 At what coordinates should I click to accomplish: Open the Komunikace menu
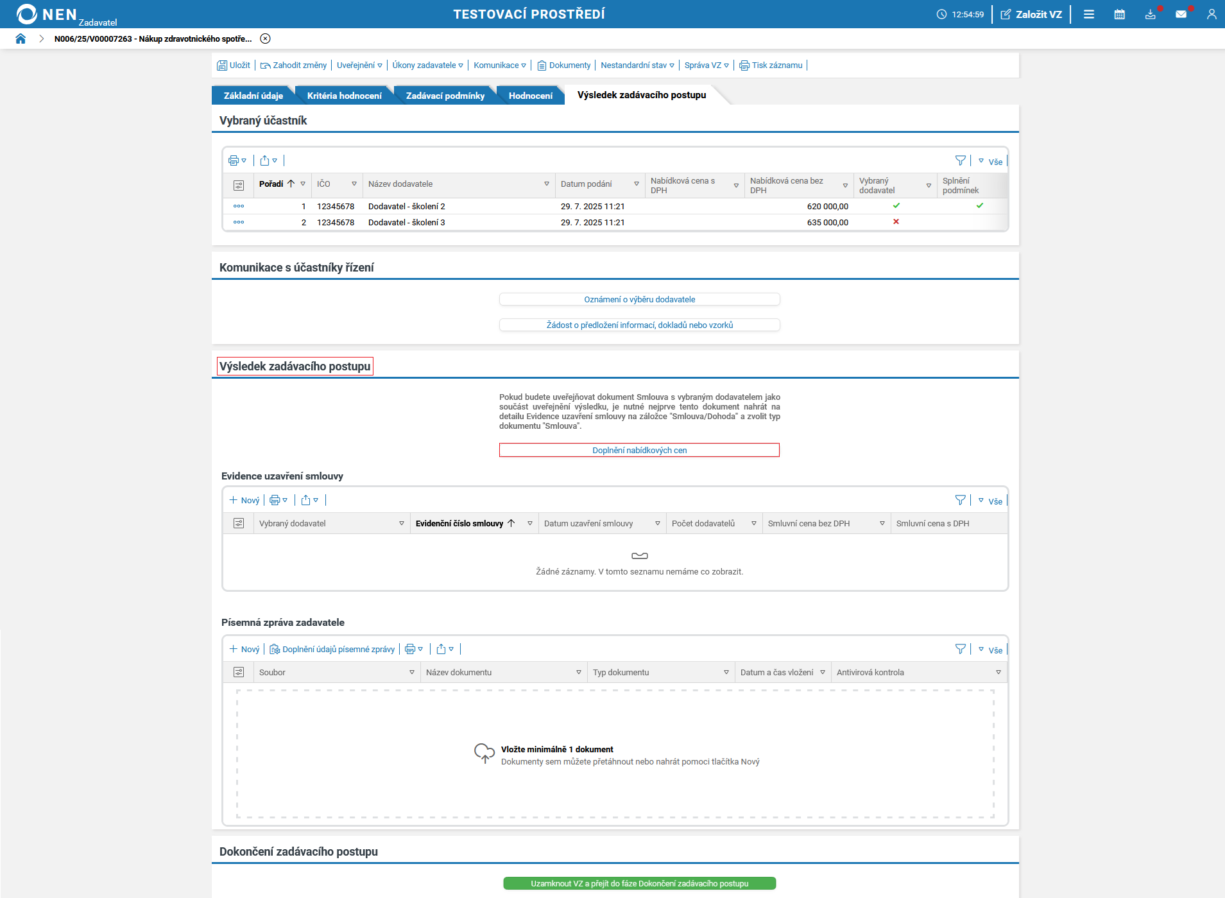point(499,65)
